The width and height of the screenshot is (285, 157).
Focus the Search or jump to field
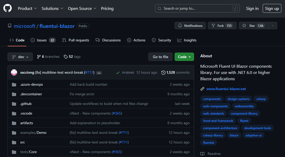197,8
